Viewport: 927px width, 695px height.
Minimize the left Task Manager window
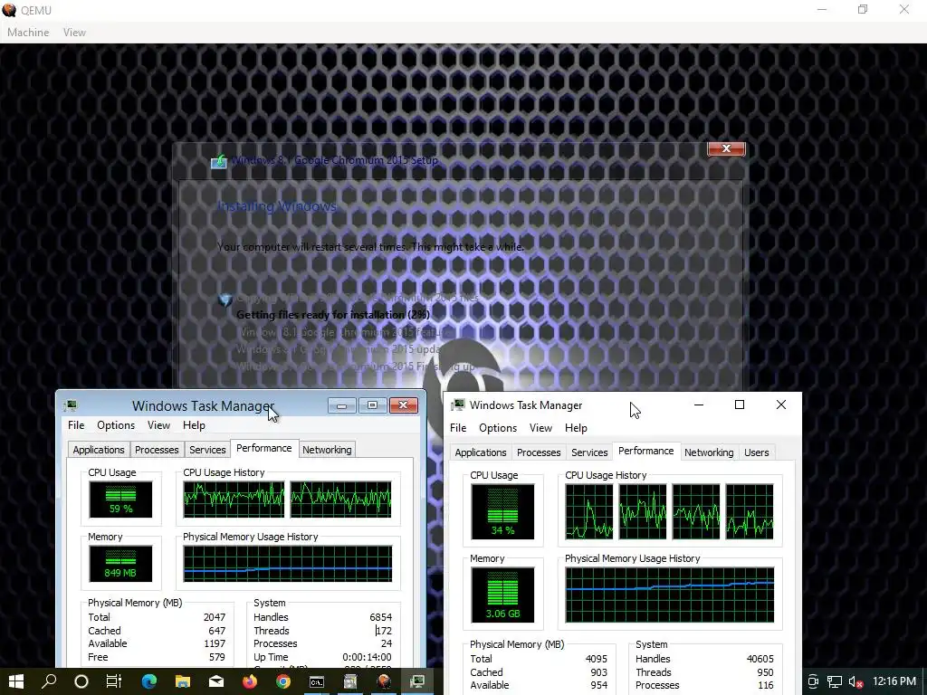[x=341, y=405]
